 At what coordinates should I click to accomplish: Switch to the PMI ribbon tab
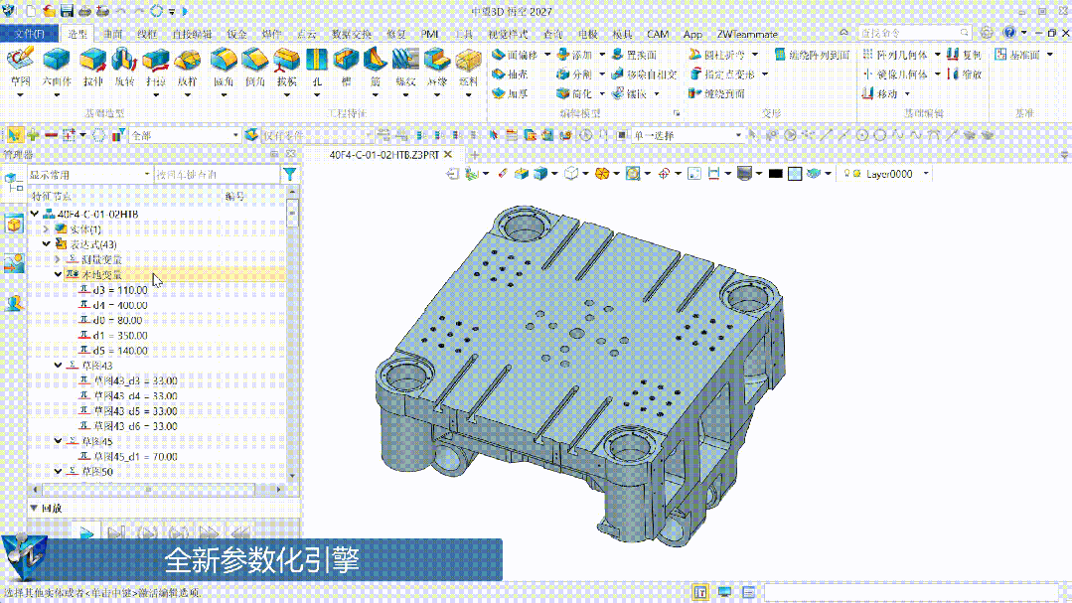[x=429, y=34]
